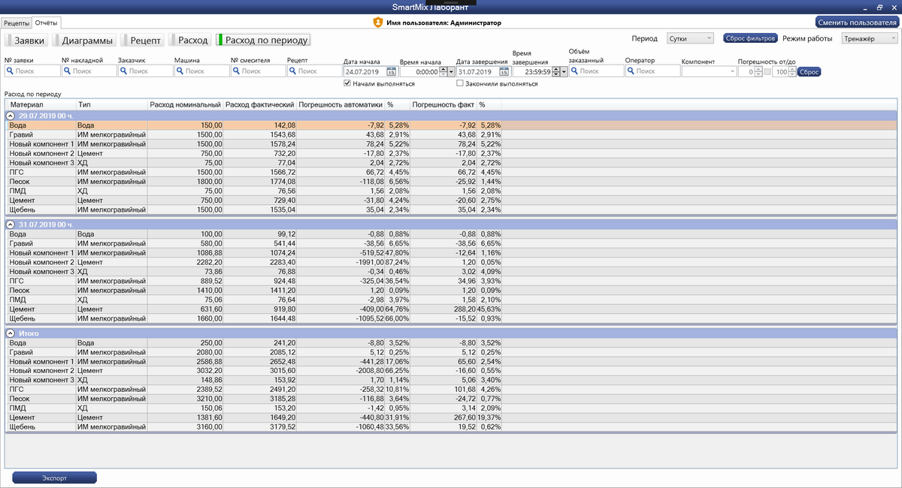Select the Расход по периоду section
The width and height of the screenshot is (902, 488).
(x=263, y=40)
